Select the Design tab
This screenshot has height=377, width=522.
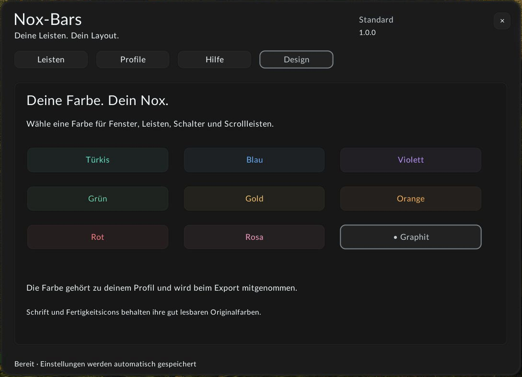296,59
